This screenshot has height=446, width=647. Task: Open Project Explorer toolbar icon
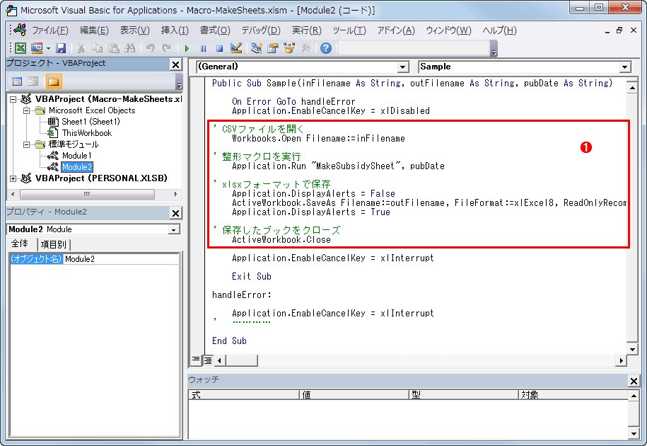256,48
